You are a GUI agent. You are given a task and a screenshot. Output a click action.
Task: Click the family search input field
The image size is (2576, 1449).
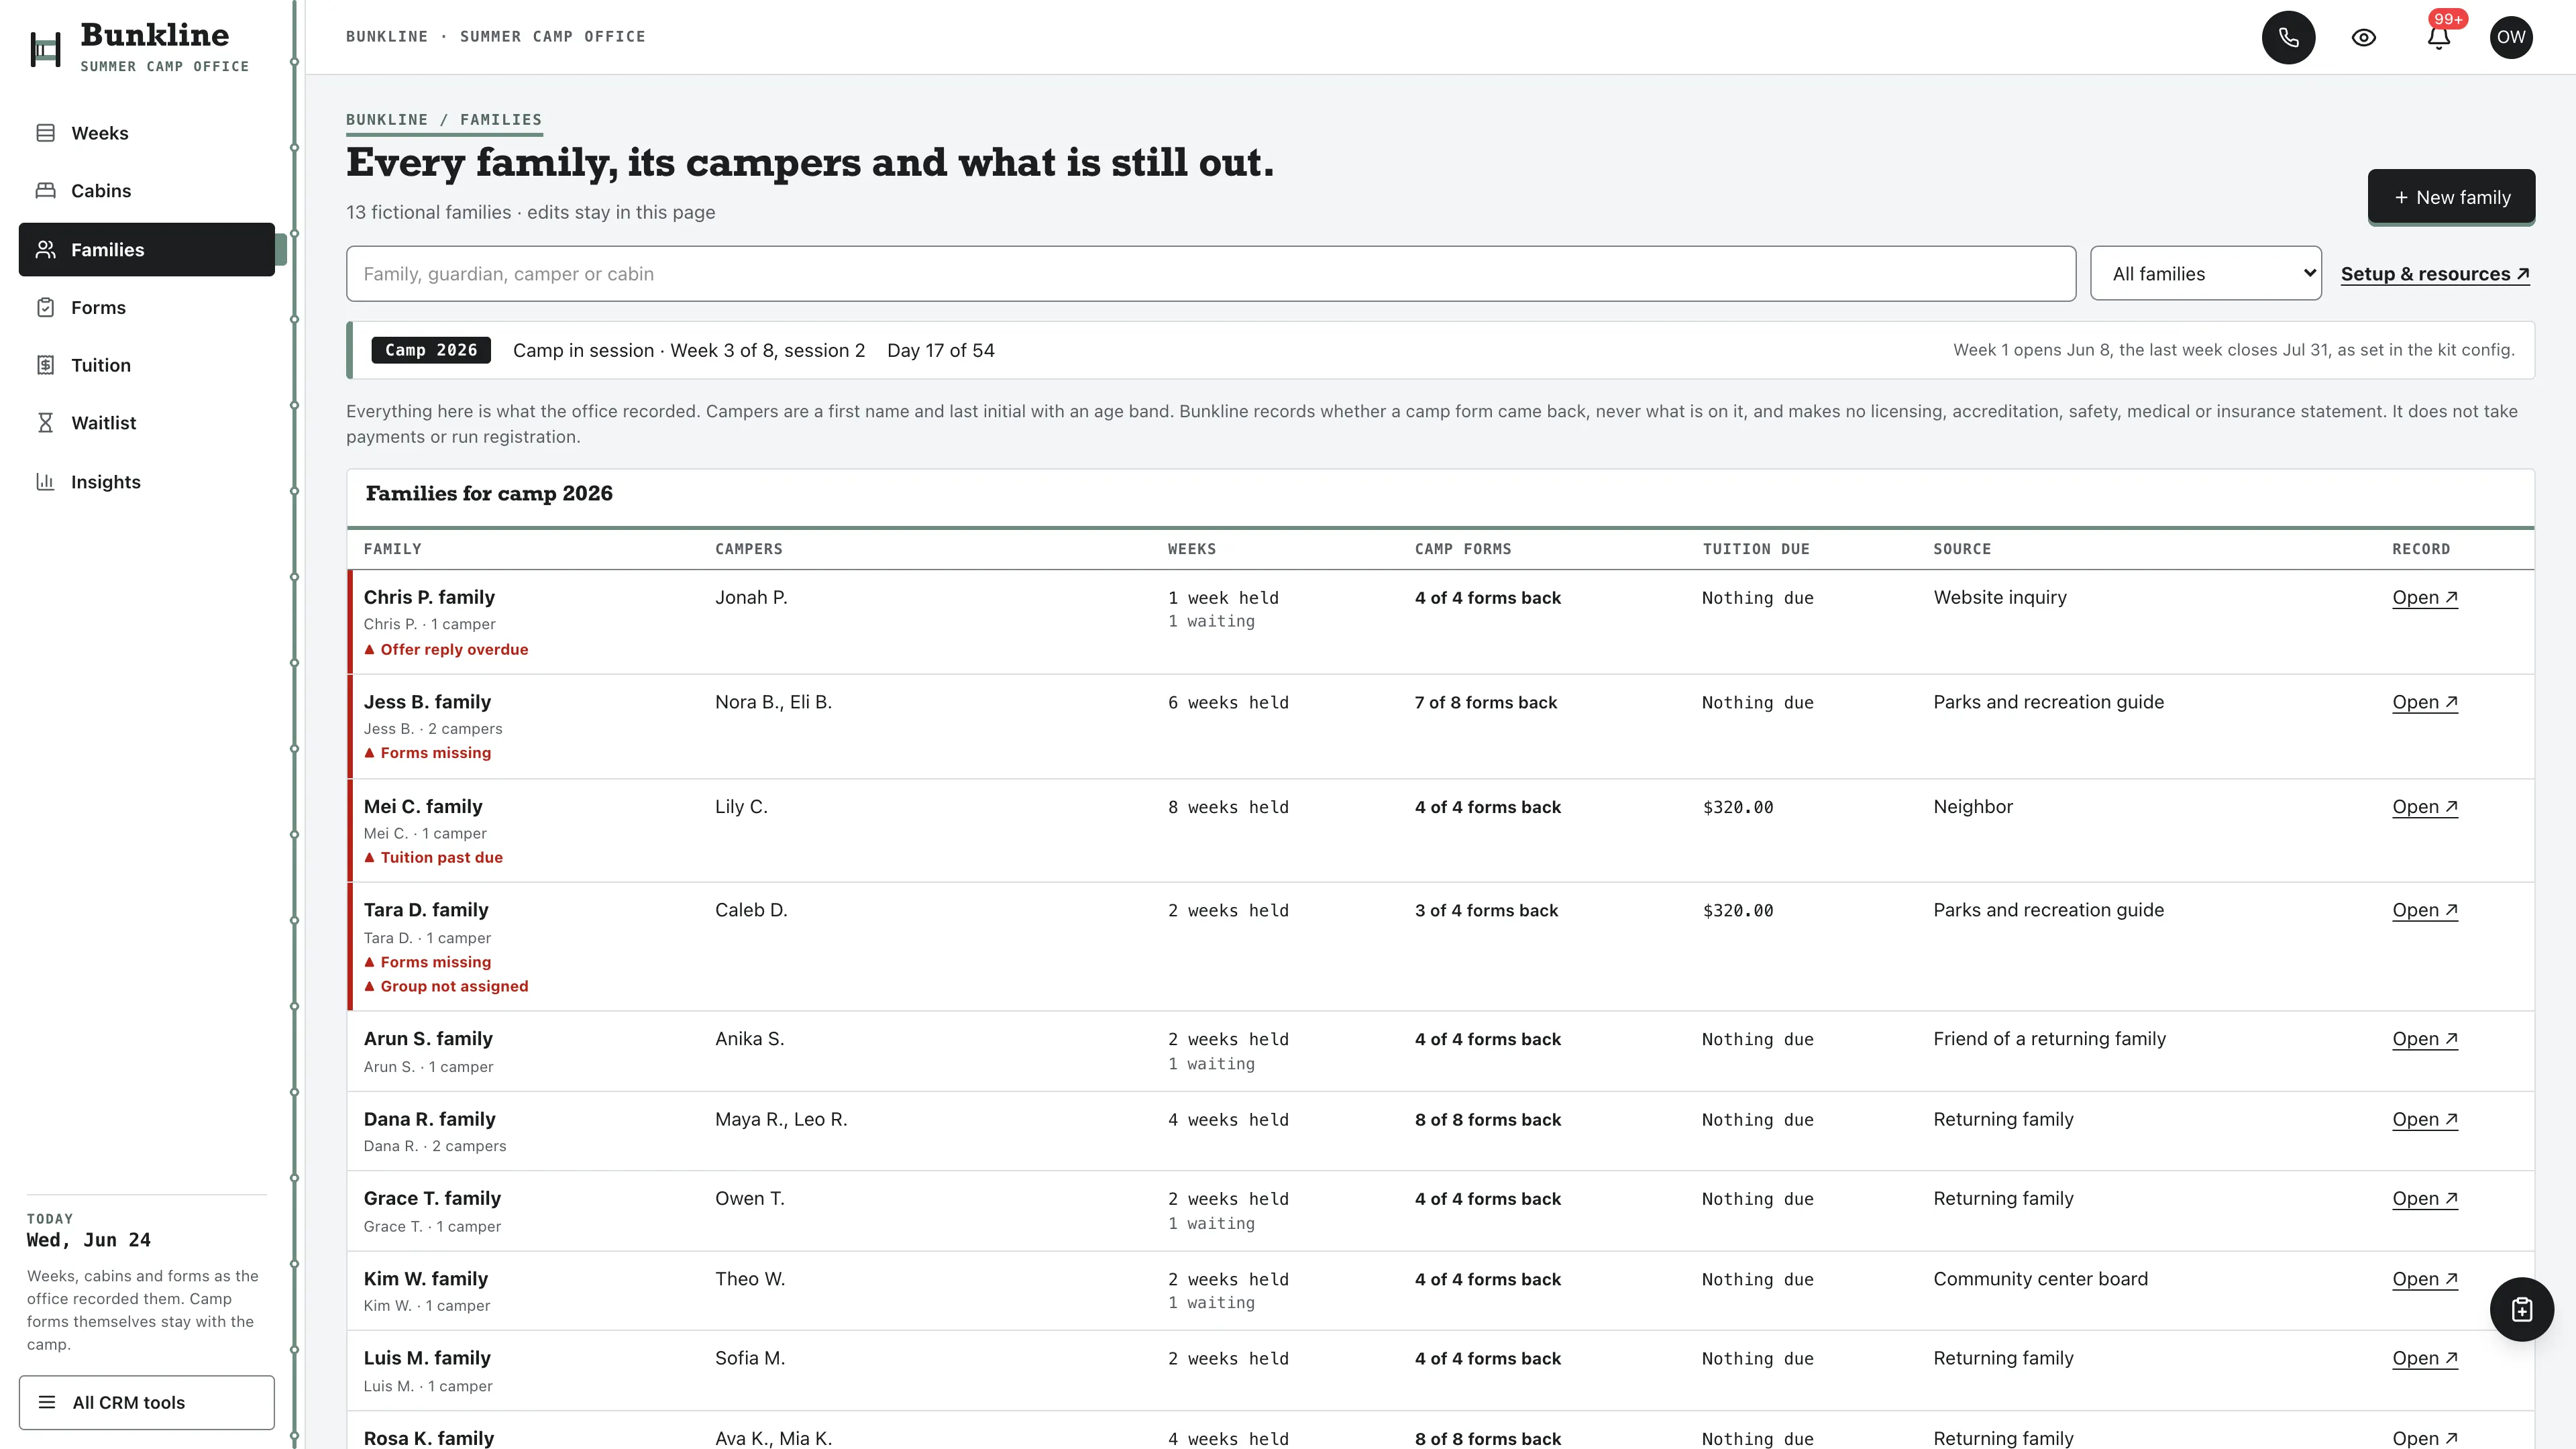1211,274
